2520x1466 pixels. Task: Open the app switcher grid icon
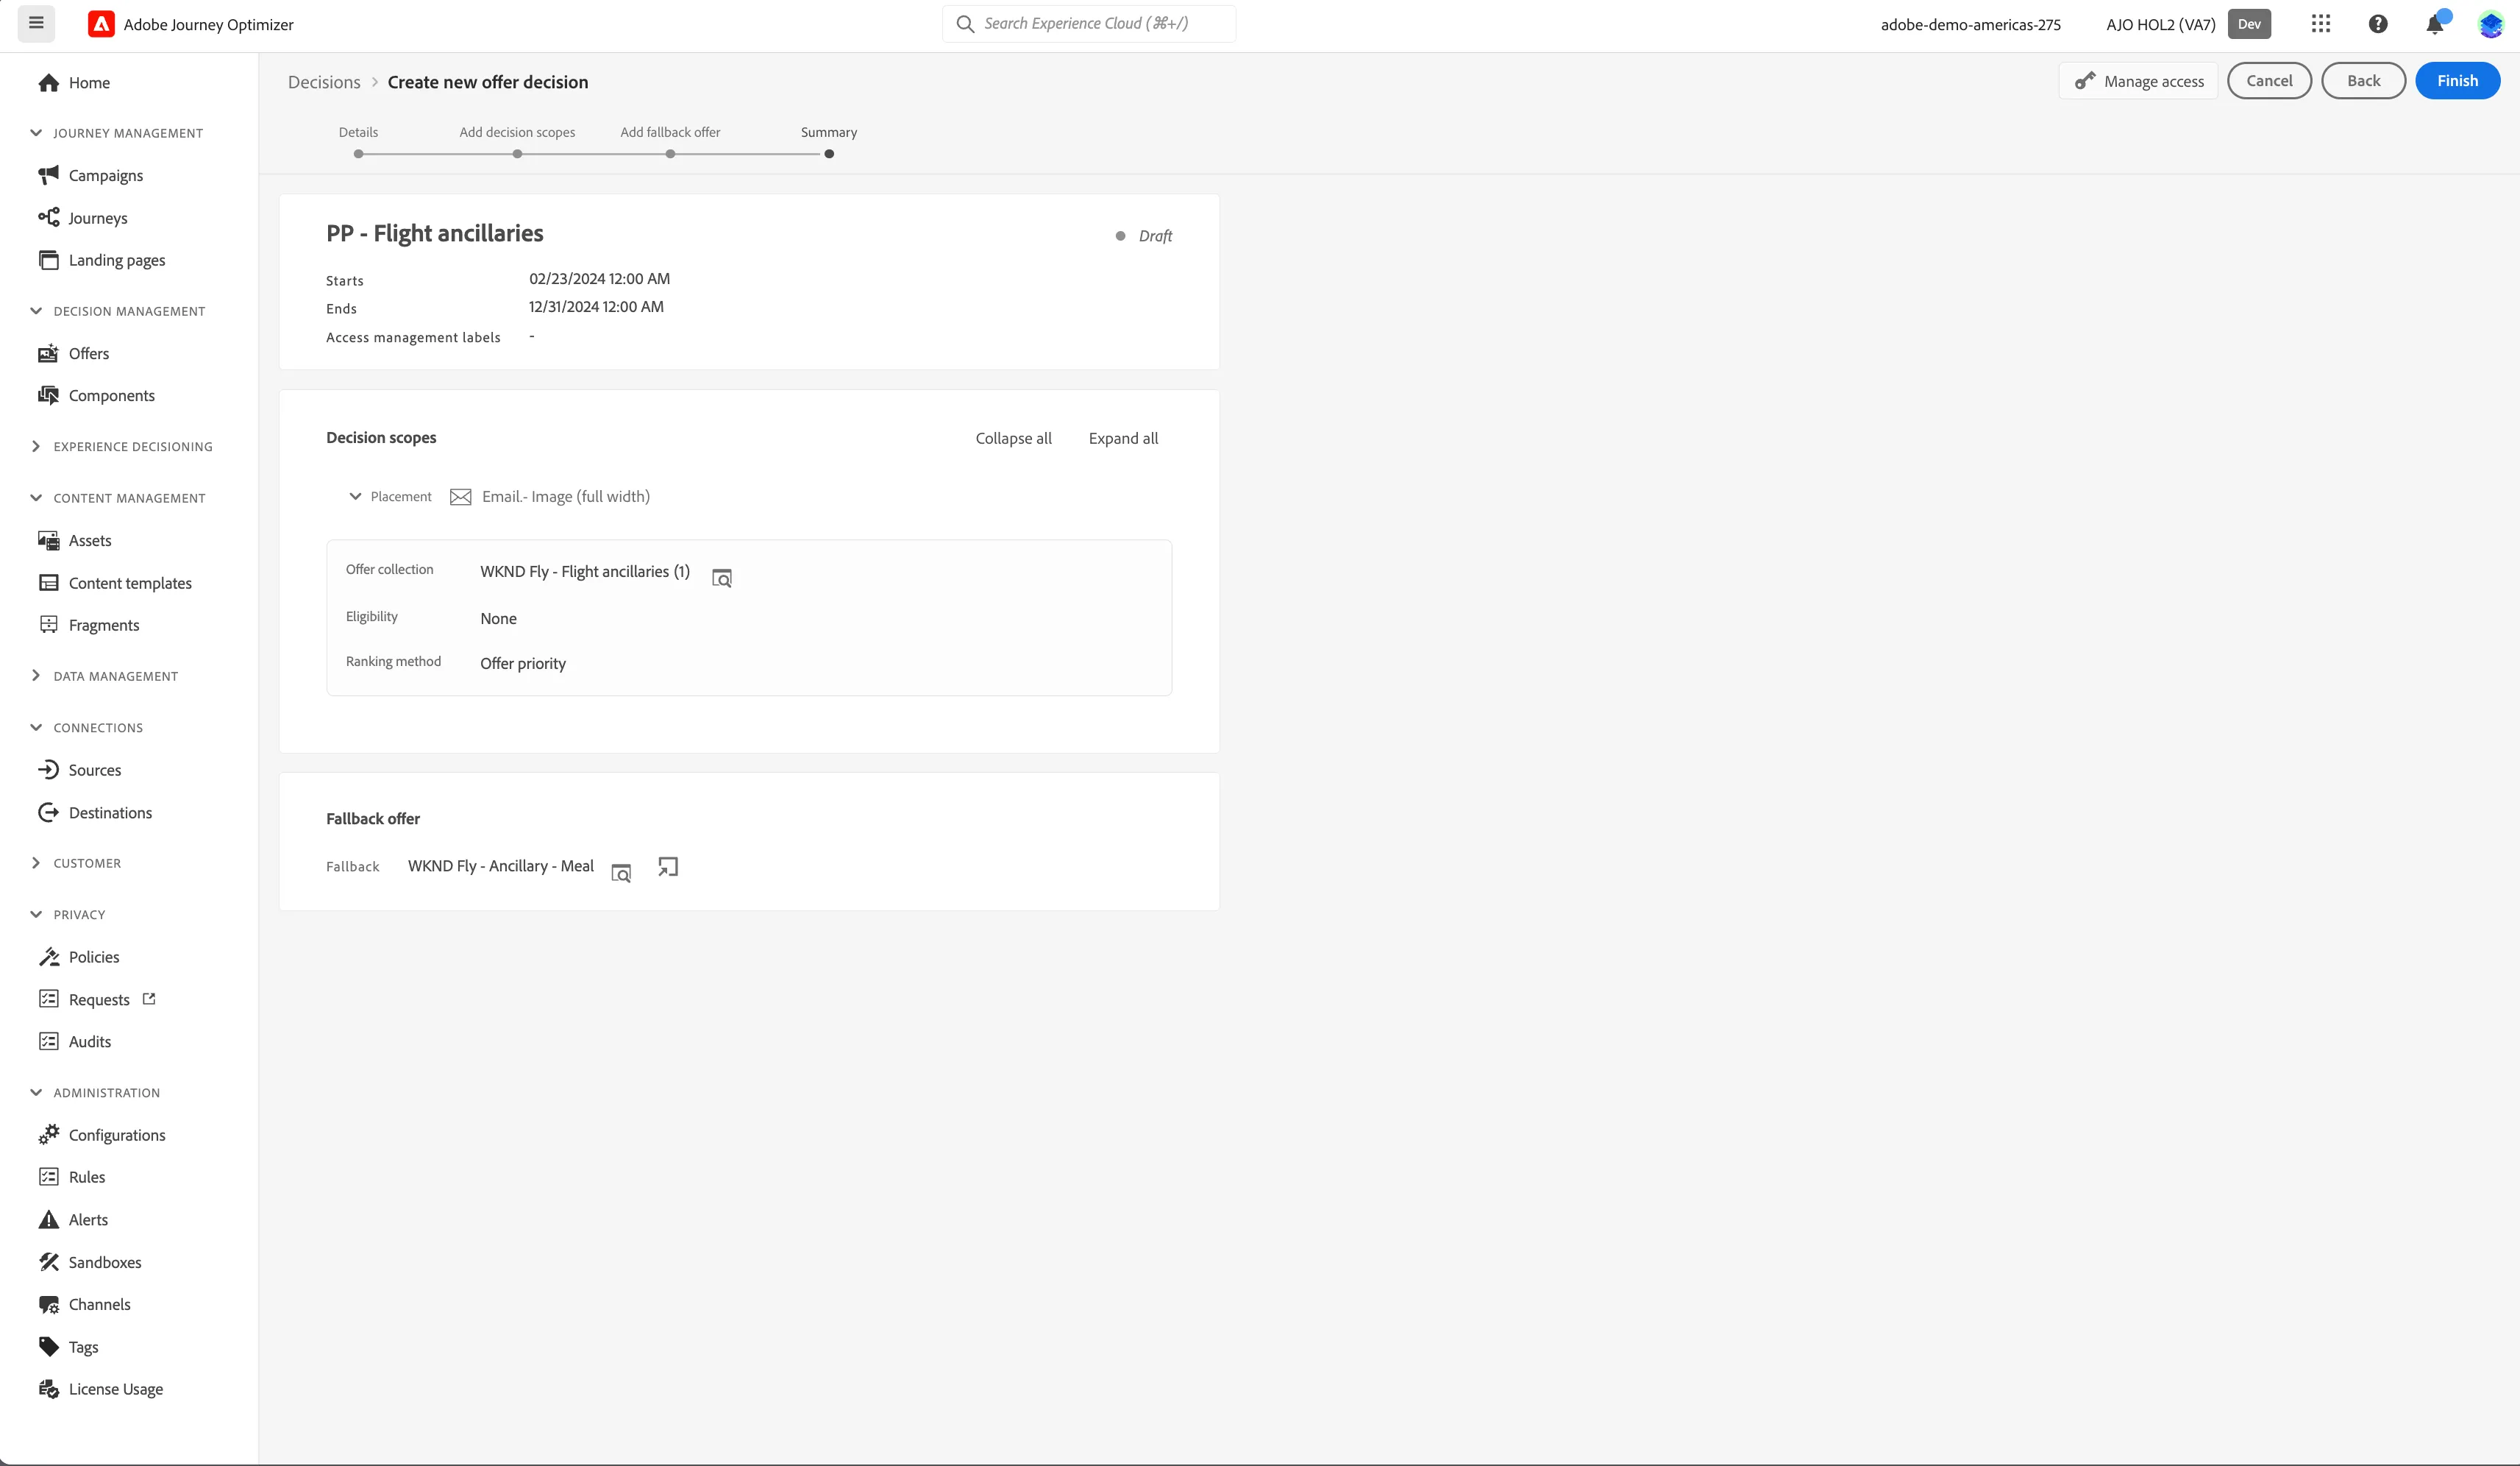2321,24
